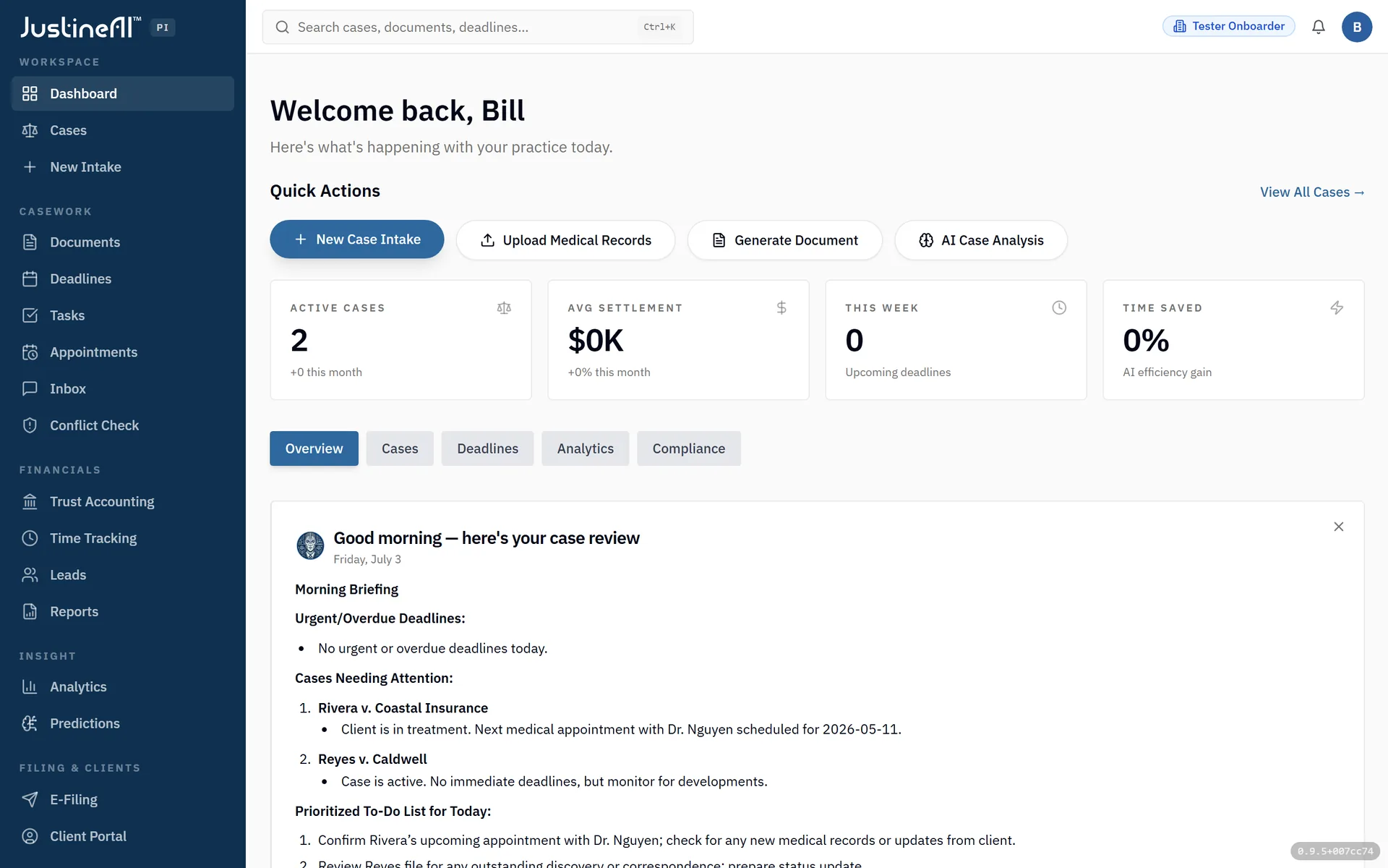1388x868 pixels.
Task: Open the Trust Accounting bank icon
Action: (x=30, y=501)
